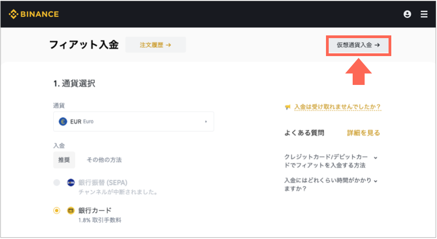Click the megaphone announcement icon
Image resolution: width=437 pixels, height=239 pixels.
pyautogui.click(x=288, y=107)
